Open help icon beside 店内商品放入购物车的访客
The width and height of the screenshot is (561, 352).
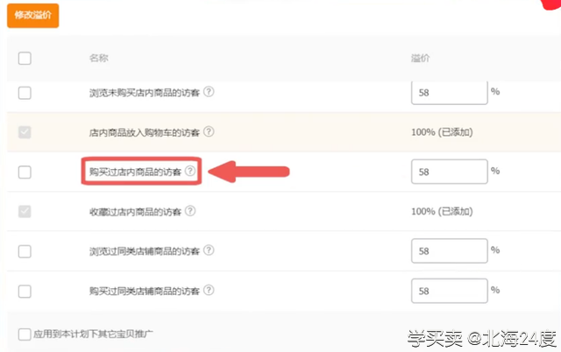[x=209, y=131]
